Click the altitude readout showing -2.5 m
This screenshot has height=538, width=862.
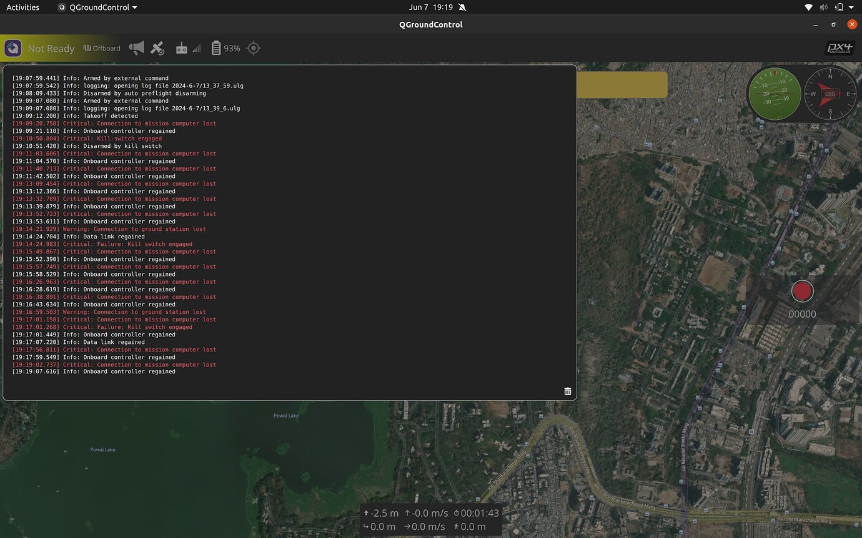[x=382, y=513]
